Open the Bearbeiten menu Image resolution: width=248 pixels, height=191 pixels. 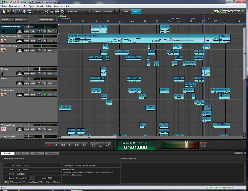pos(15,6)
